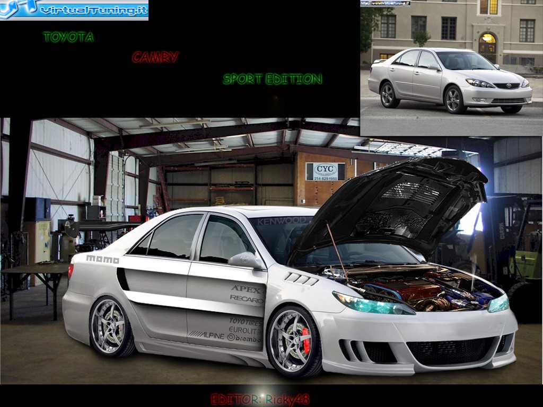Click the CYC sign on garage wall
The image size is (543, 407).
coord(326,172)
